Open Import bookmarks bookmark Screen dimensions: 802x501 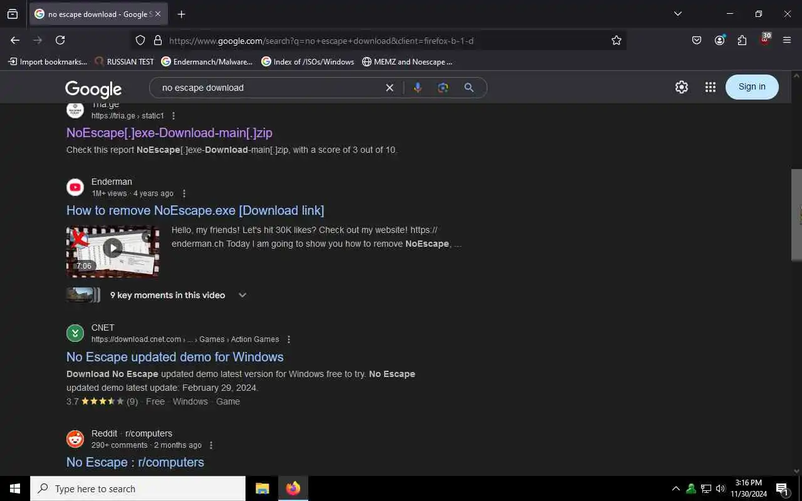(48, 61)
